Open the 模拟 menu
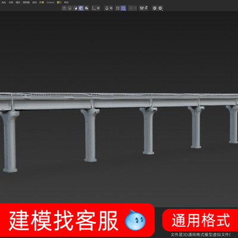Image resolution: width=238 pixels, height=238 pixels. (x=18, y=2)
